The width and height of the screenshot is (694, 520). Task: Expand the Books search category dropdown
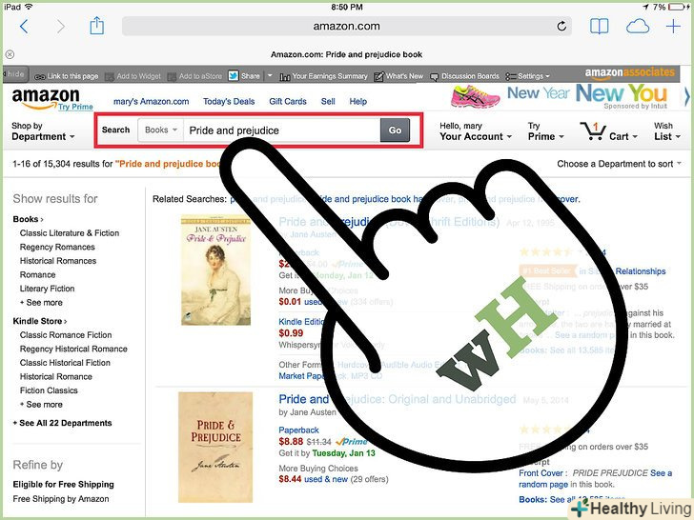pyautogui.click(x=161, y=130)
